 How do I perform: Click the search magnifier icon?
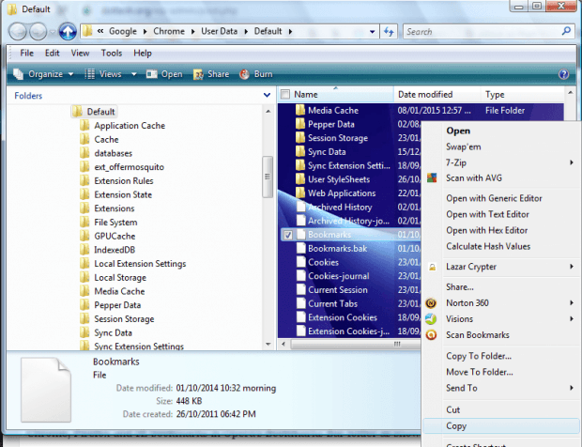566,31
